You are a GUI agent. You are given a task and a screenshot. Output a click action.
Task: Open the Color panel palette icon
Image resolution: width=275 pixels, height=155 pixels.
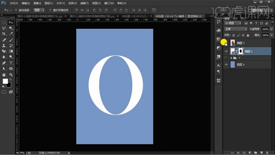(218, 30)
